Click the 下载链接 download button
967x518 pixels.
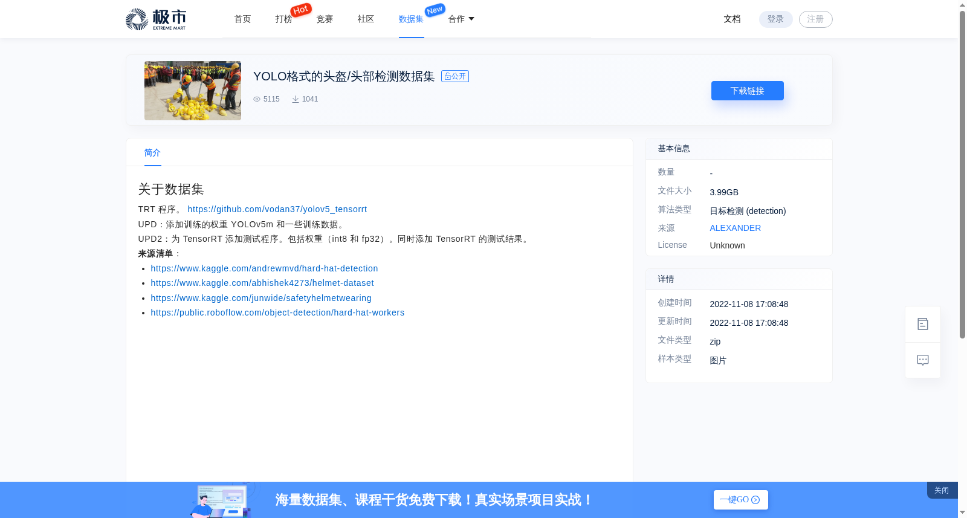(x=747, y=91)
